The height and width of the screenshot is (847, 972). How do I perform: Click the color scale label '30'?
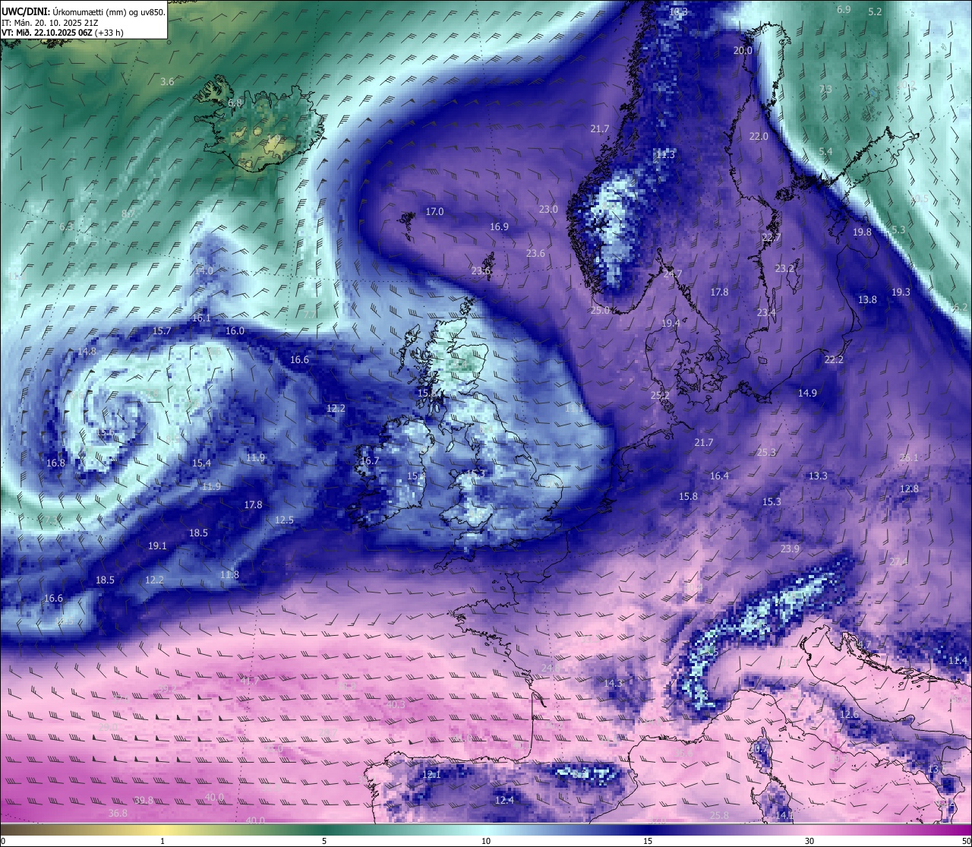pos(809,841)
